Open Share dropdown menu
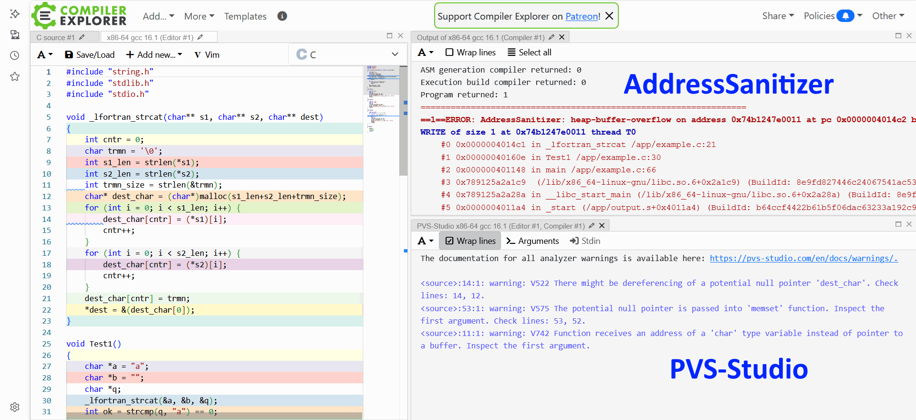 click(x=778, y=16)
